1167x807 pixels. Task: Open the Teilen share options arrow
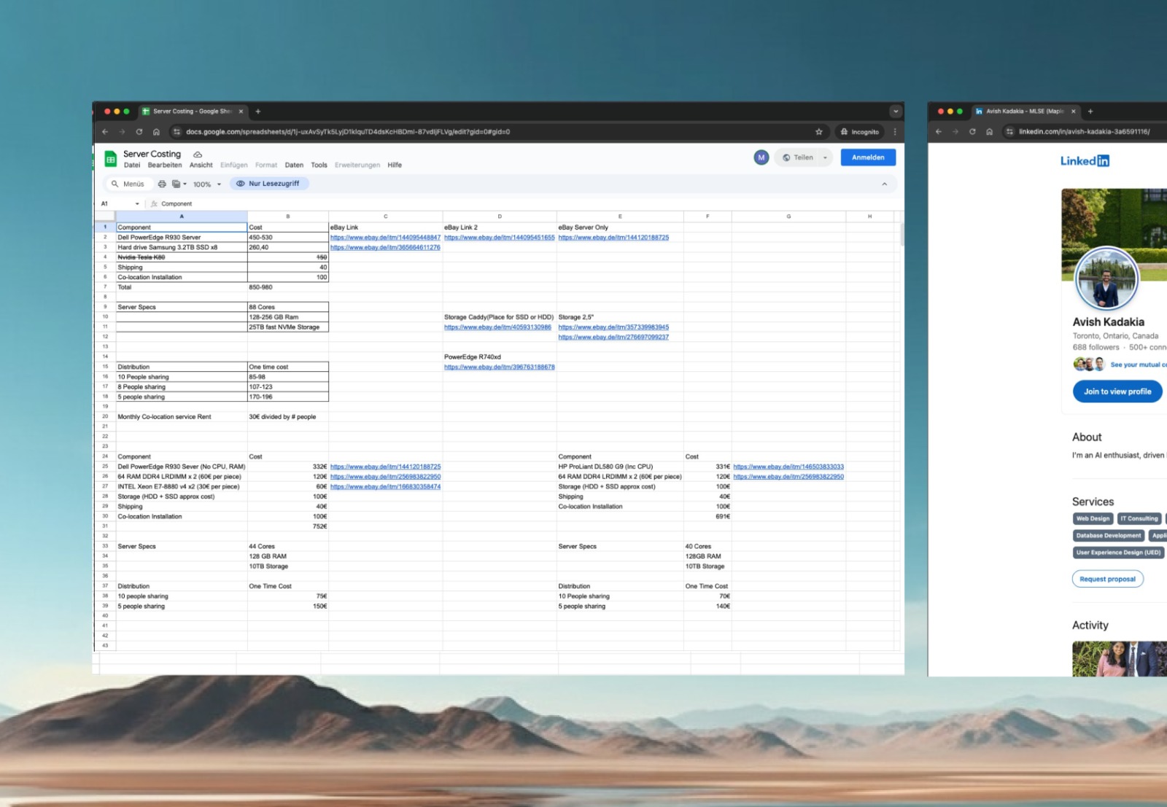click(x=825, y=157)
